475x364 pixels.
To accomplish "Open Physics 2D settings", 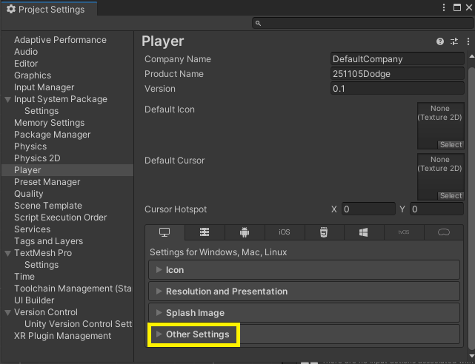I will tap(37, 158).
